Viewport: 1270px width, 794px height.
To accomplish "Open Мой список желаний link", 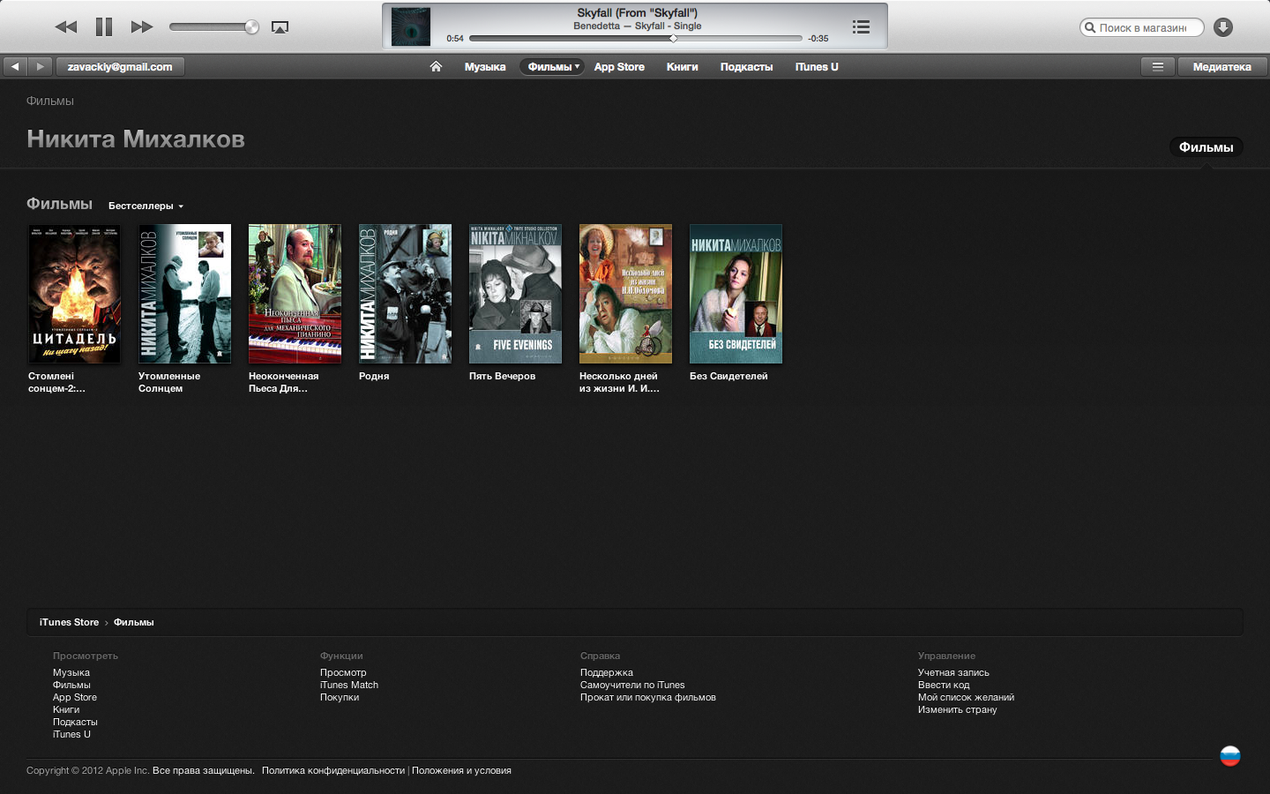I will 966,697.
